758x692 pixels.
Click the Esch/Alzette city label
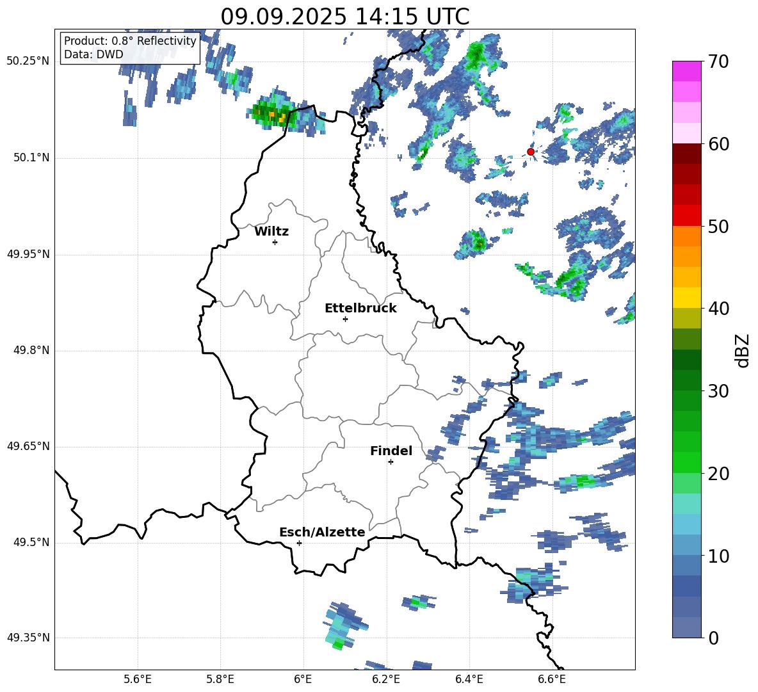click(x=323, y=532)
